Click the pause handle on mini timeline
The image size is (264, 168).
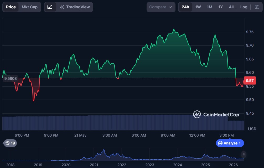coord(244,154)
